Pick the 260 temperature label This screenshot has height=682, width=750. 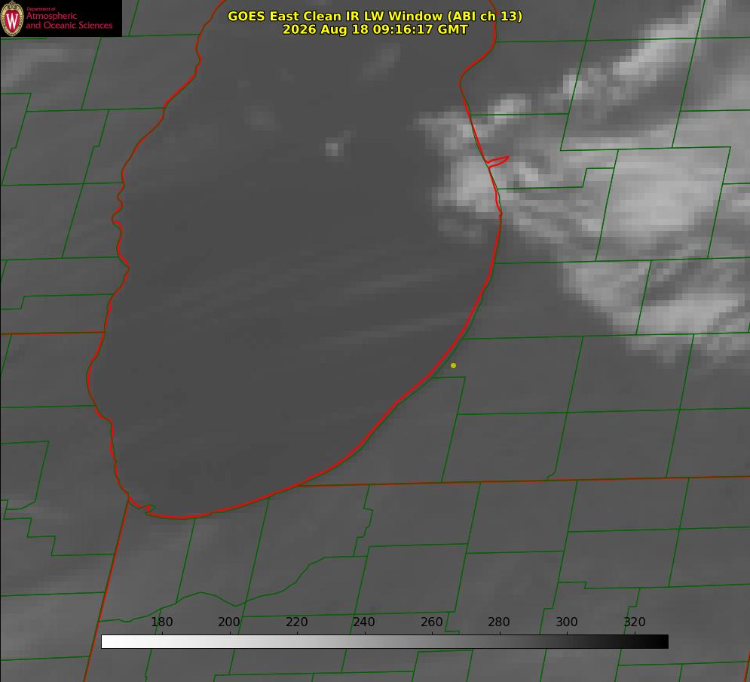(x=431, y=622)
